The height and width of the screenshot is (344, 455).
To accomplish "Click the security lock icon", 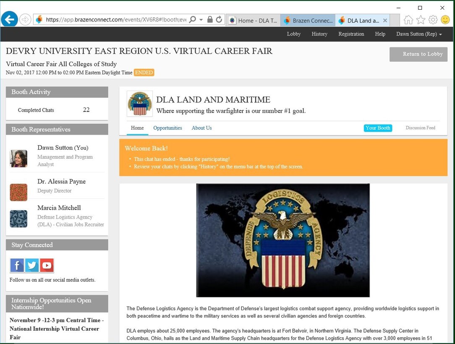I will coord(210,19).
